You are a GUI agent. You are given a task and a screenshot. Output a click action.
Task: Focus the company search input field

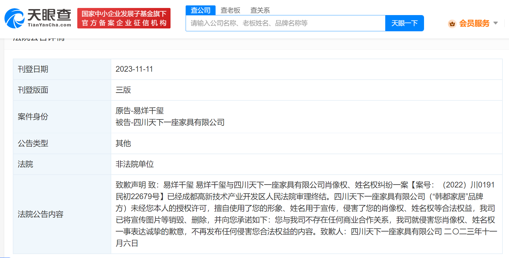285,23
